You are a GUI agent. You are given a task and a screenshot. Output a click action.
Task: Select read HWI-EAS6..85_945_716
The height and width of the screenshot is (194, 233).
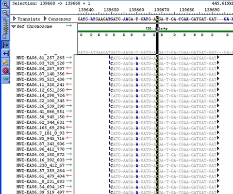[x=40, y=138]
